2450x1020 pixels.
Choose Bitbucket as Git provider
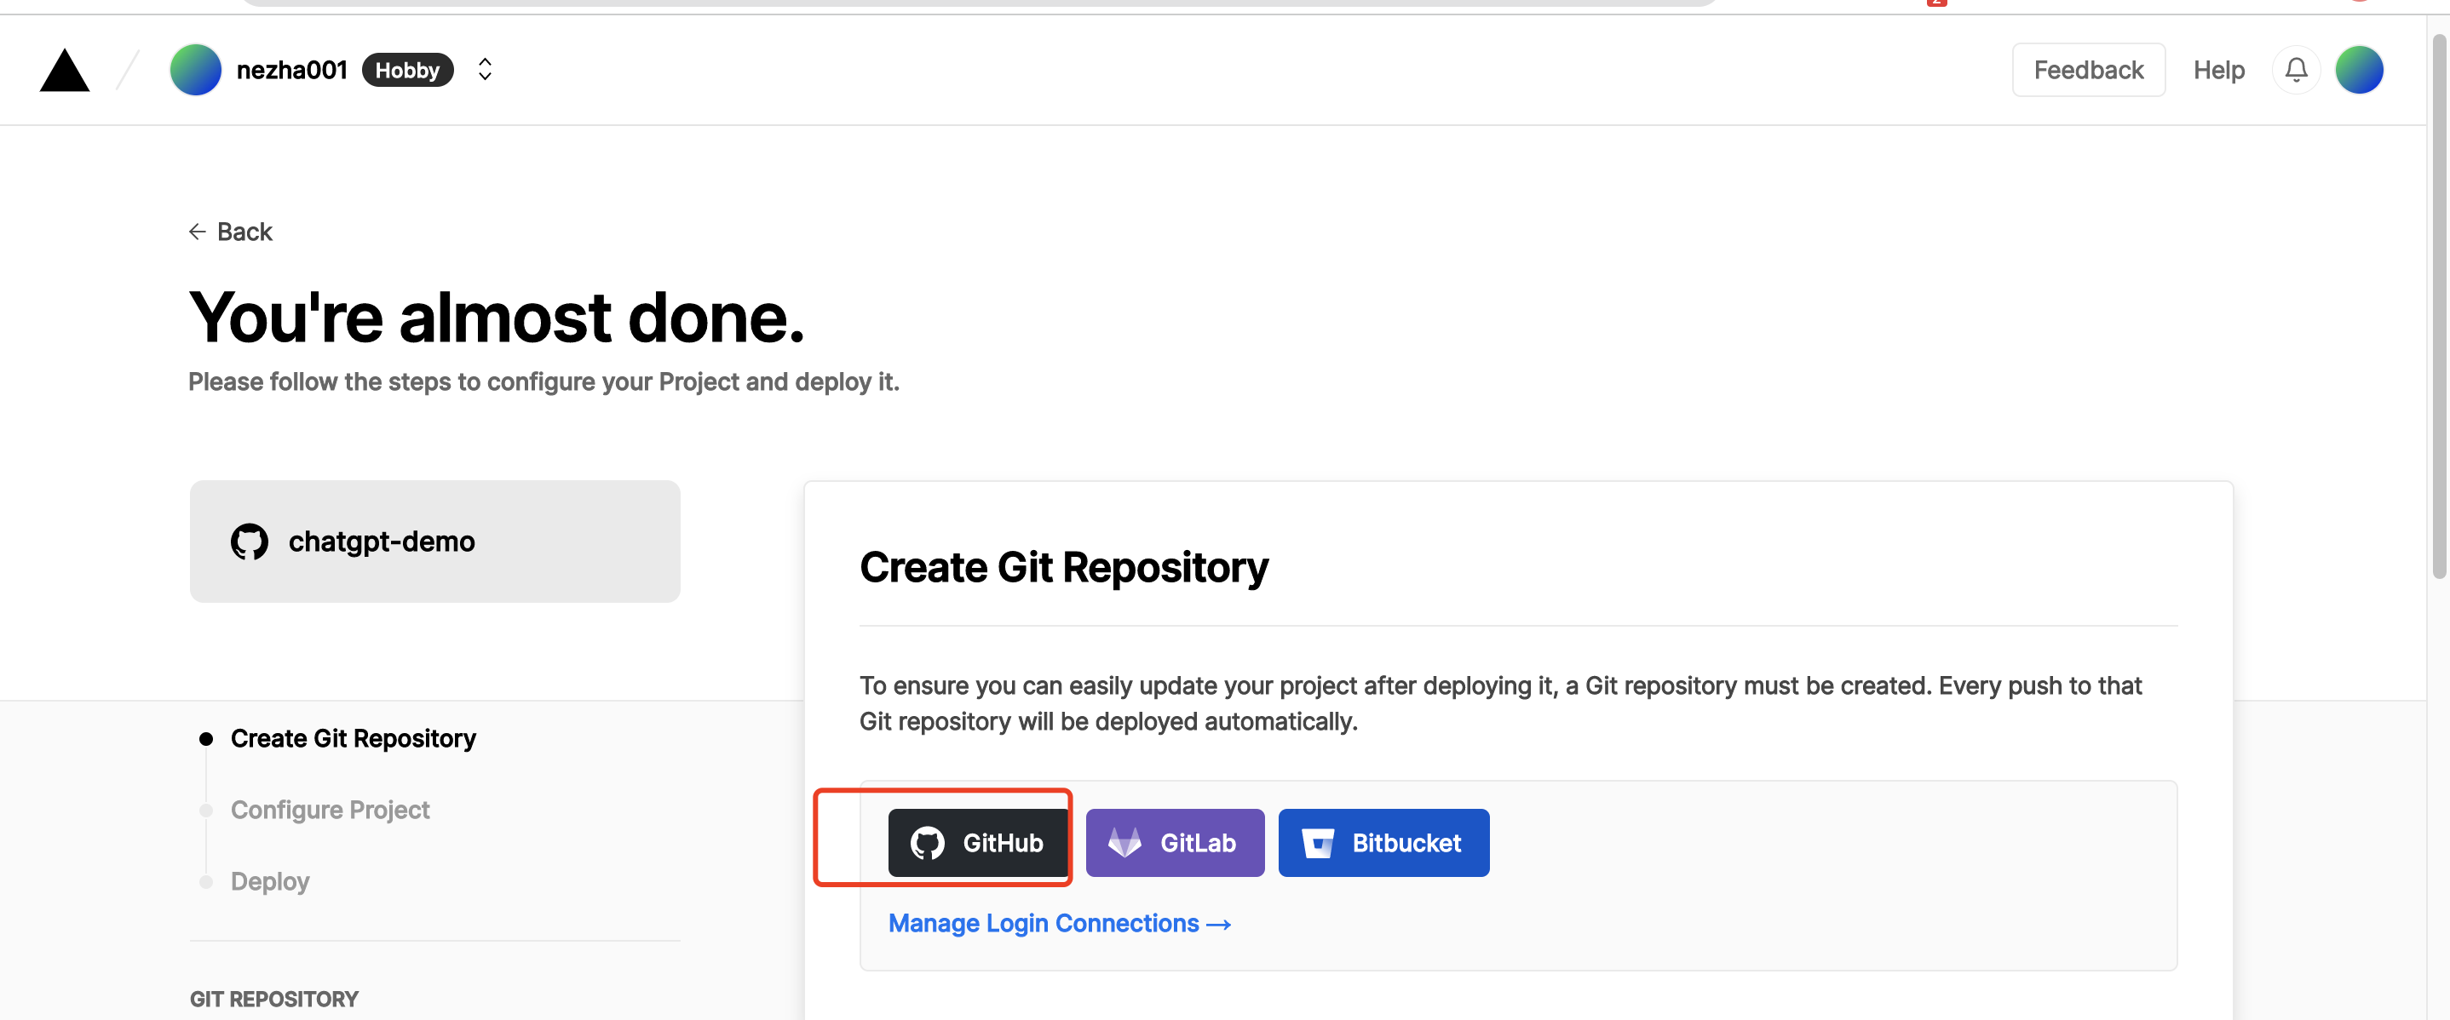(x=1383, y=842)
